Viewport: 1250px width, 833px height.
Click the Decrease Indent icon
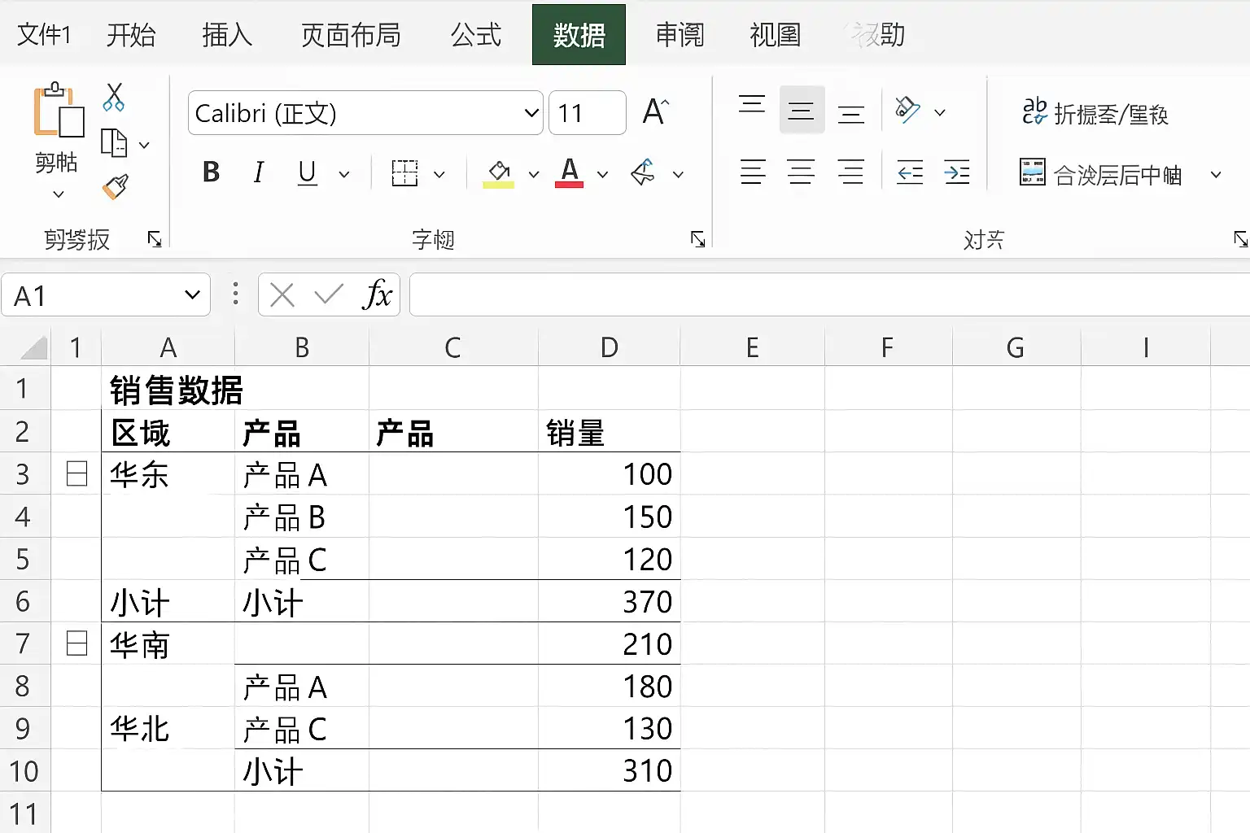pyautogui.click(x=910, y=172)
